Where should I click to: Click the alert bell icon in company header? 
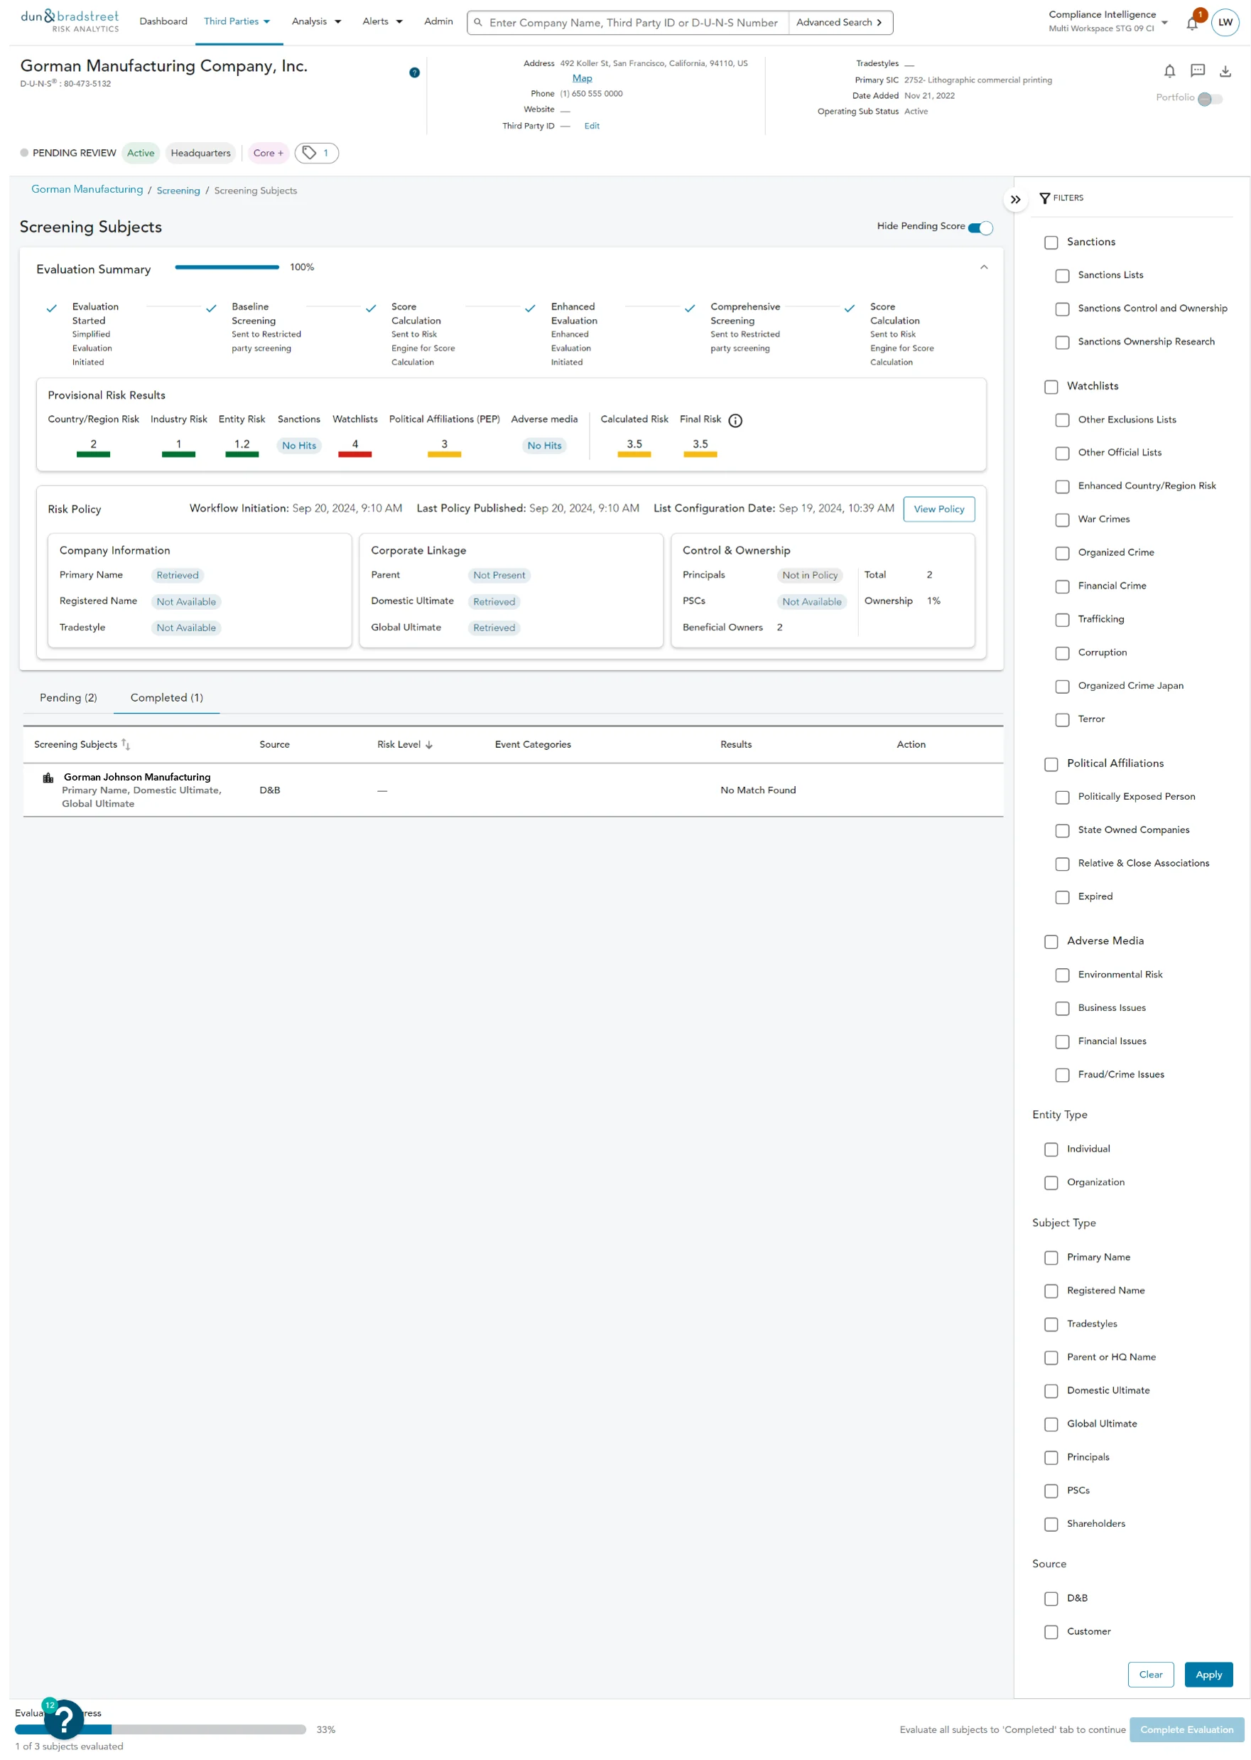(1169, 72)
